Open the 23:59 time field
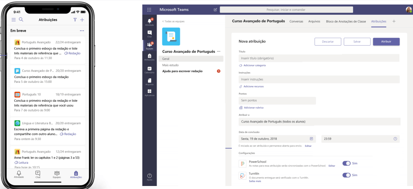This screenshot has height=189, width=413. coord(360,139)
